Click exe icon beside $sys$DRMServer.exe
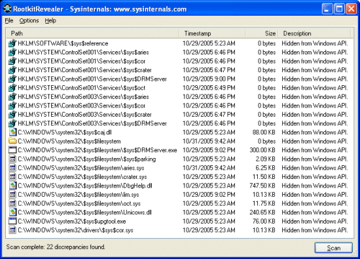Screen dimensions: 360x259 (12, 150)
